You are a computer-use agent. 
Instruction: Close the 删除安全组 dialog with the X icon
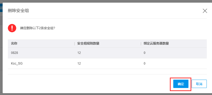point(205,11)
